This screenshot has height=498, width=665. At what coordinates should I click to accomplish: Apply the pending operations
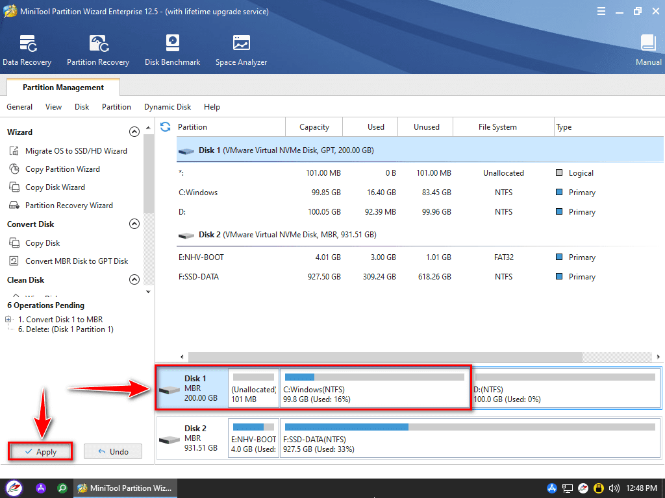pos(40,451)
